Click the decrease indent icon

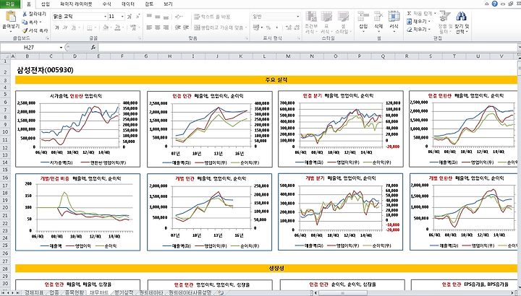178,27
